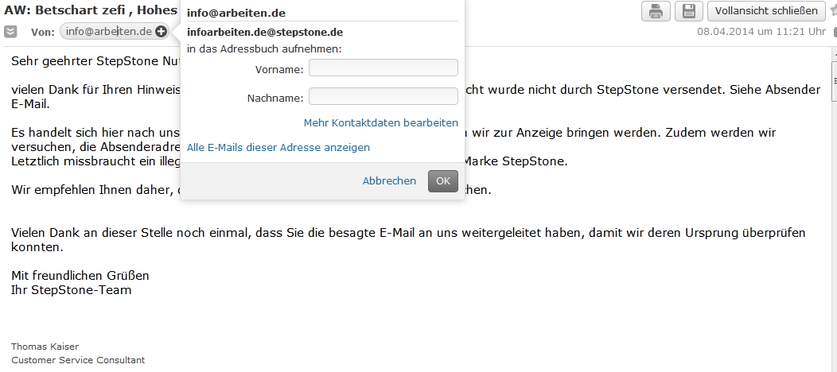Click the popup heading info@arbeiten.de

[236, 14]
